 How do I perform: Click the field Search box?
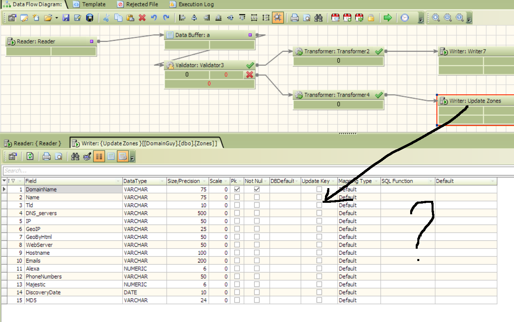point(258,171)
